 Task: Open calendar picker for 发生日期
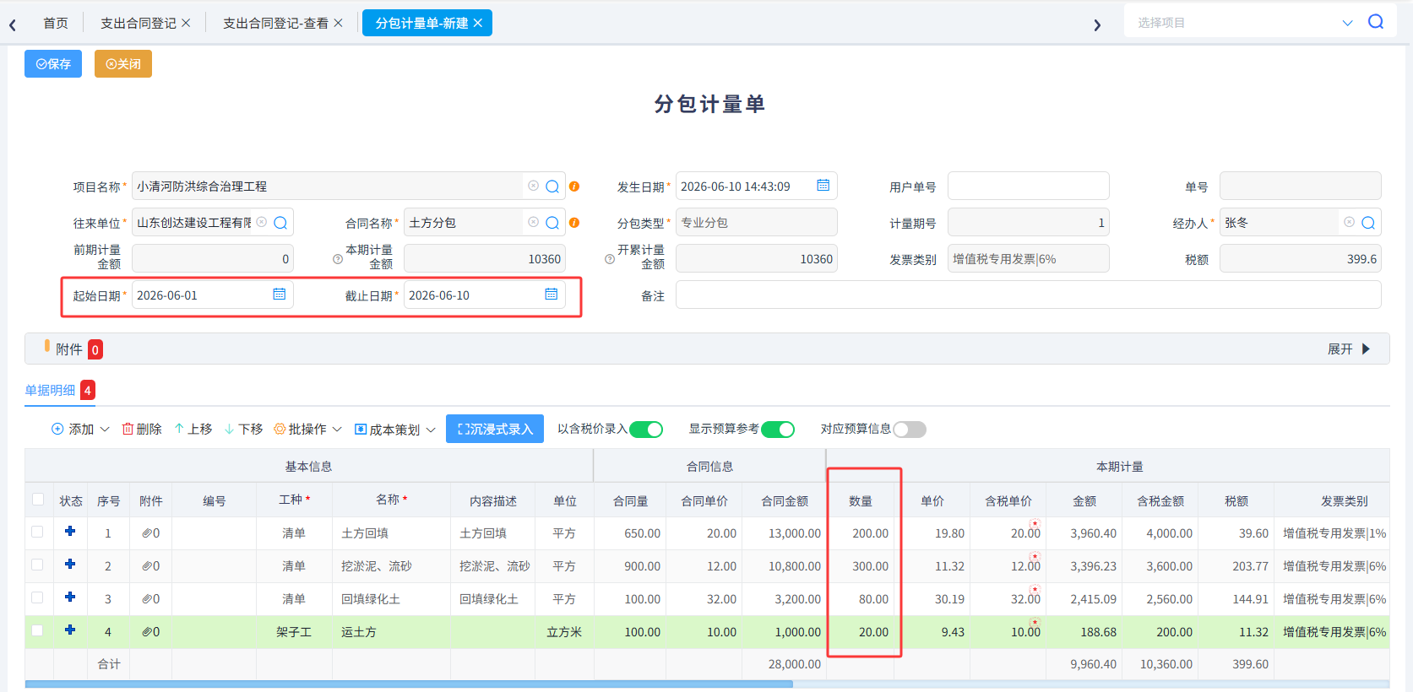(x=823, y=186)
